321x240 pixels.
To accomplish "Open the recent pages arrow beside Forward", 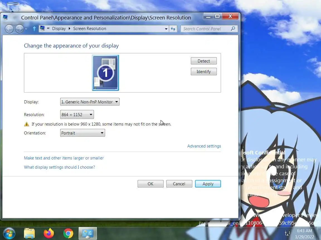I will pos(26,29).
